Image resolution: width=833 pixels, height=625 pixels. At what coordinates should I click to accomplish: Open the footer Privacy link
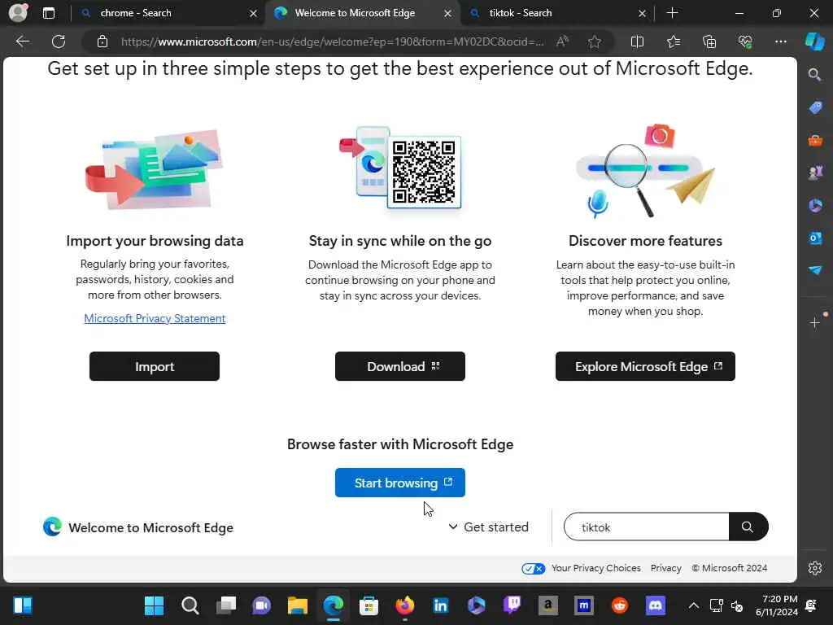665,568
